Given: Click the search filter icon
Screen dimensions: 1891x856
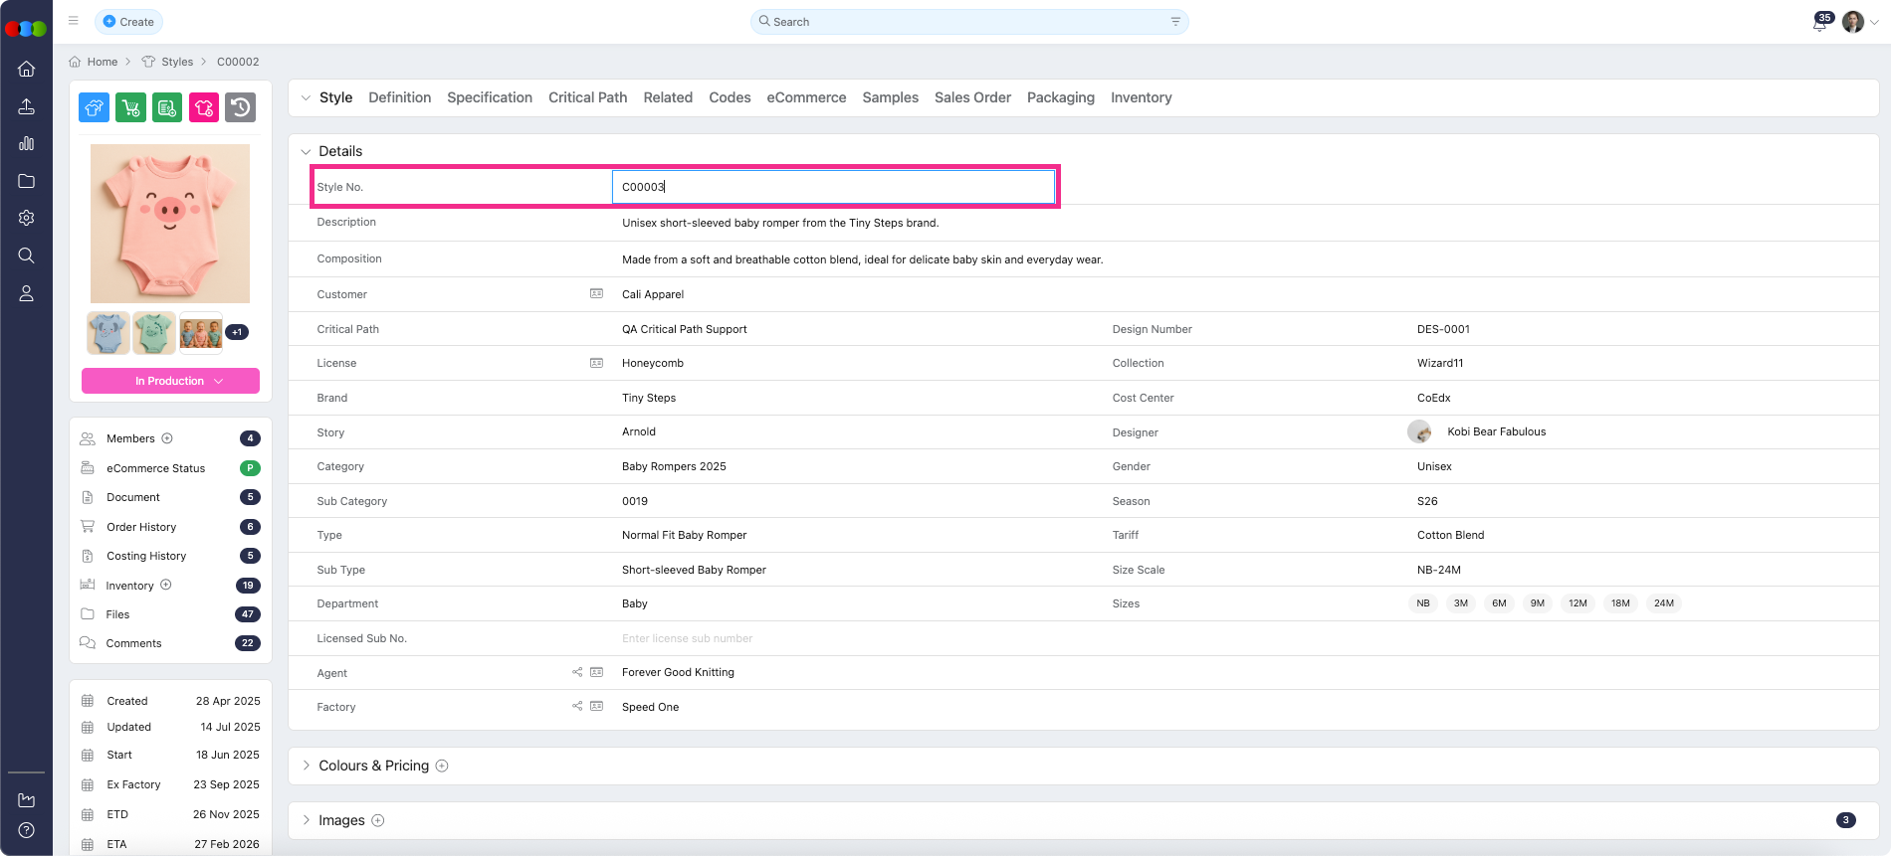Looking at the screenshot, I should click(x=1175, y=22).
